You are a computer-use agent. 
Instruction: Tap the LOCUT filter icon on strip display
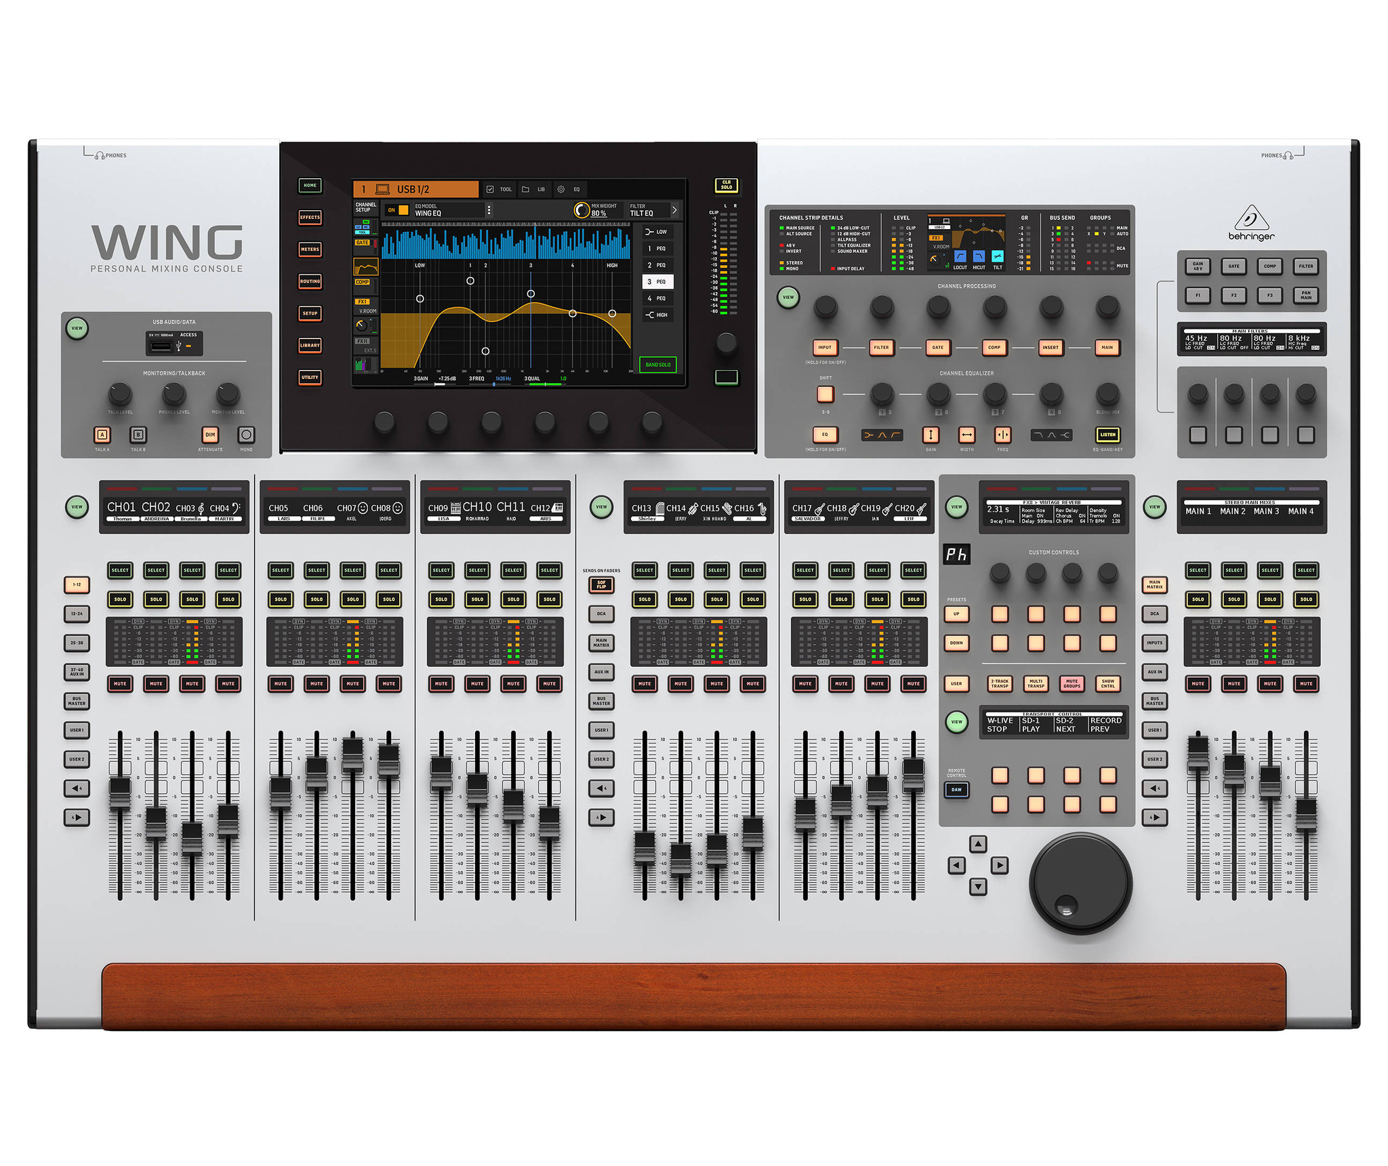(x=960, y=256)
